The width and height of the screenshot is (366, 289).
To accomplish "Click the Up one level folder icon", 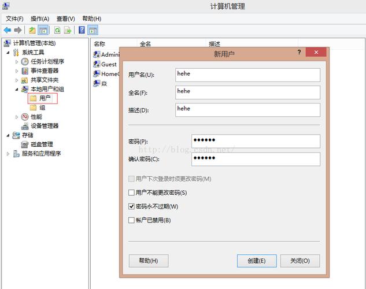I will pos(32,30).
